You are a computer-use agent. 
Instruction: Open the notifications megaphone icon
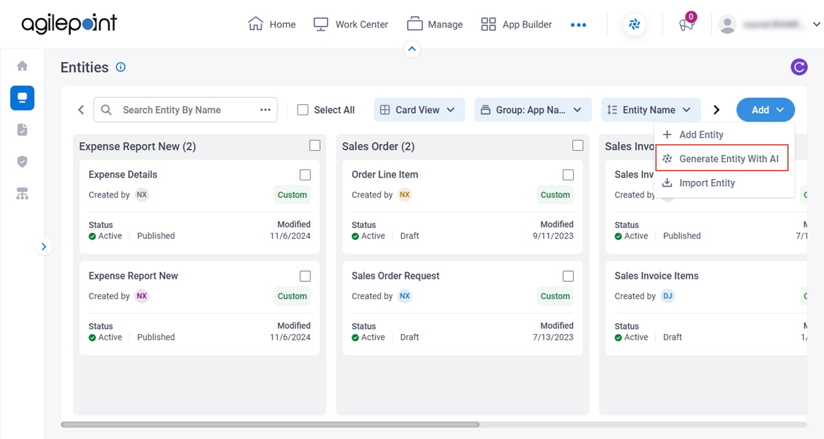687,24
